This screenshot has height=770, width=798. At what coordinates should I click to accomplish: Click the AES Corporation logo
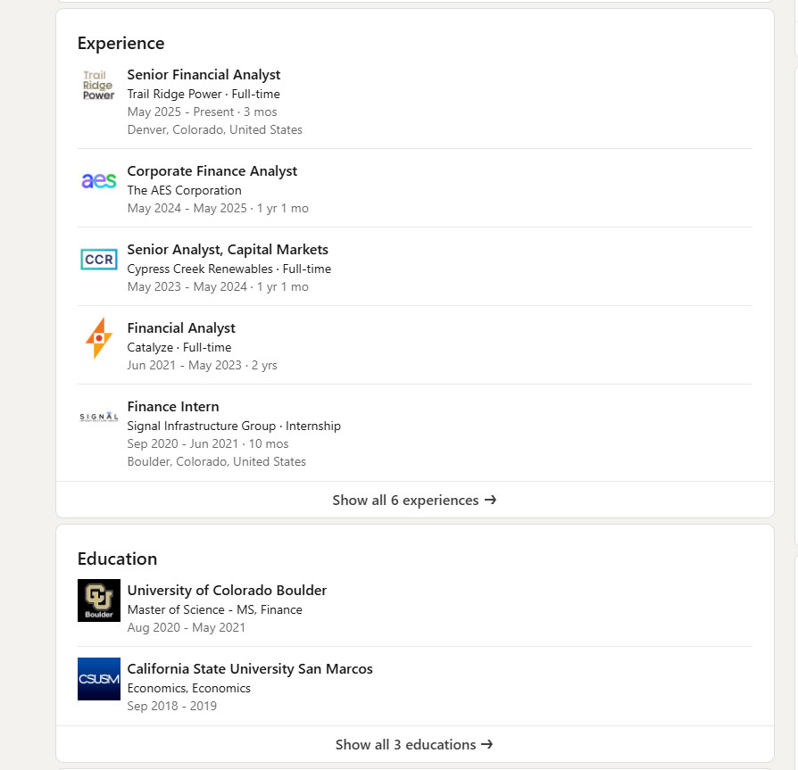(99, 180)
